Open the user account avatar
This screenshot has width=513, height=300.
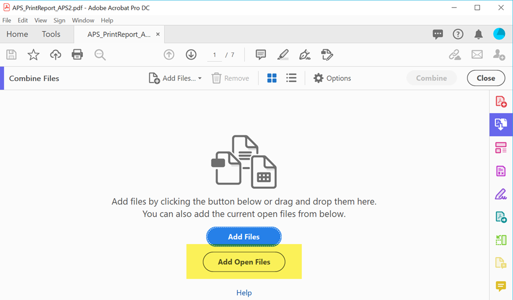499,34
